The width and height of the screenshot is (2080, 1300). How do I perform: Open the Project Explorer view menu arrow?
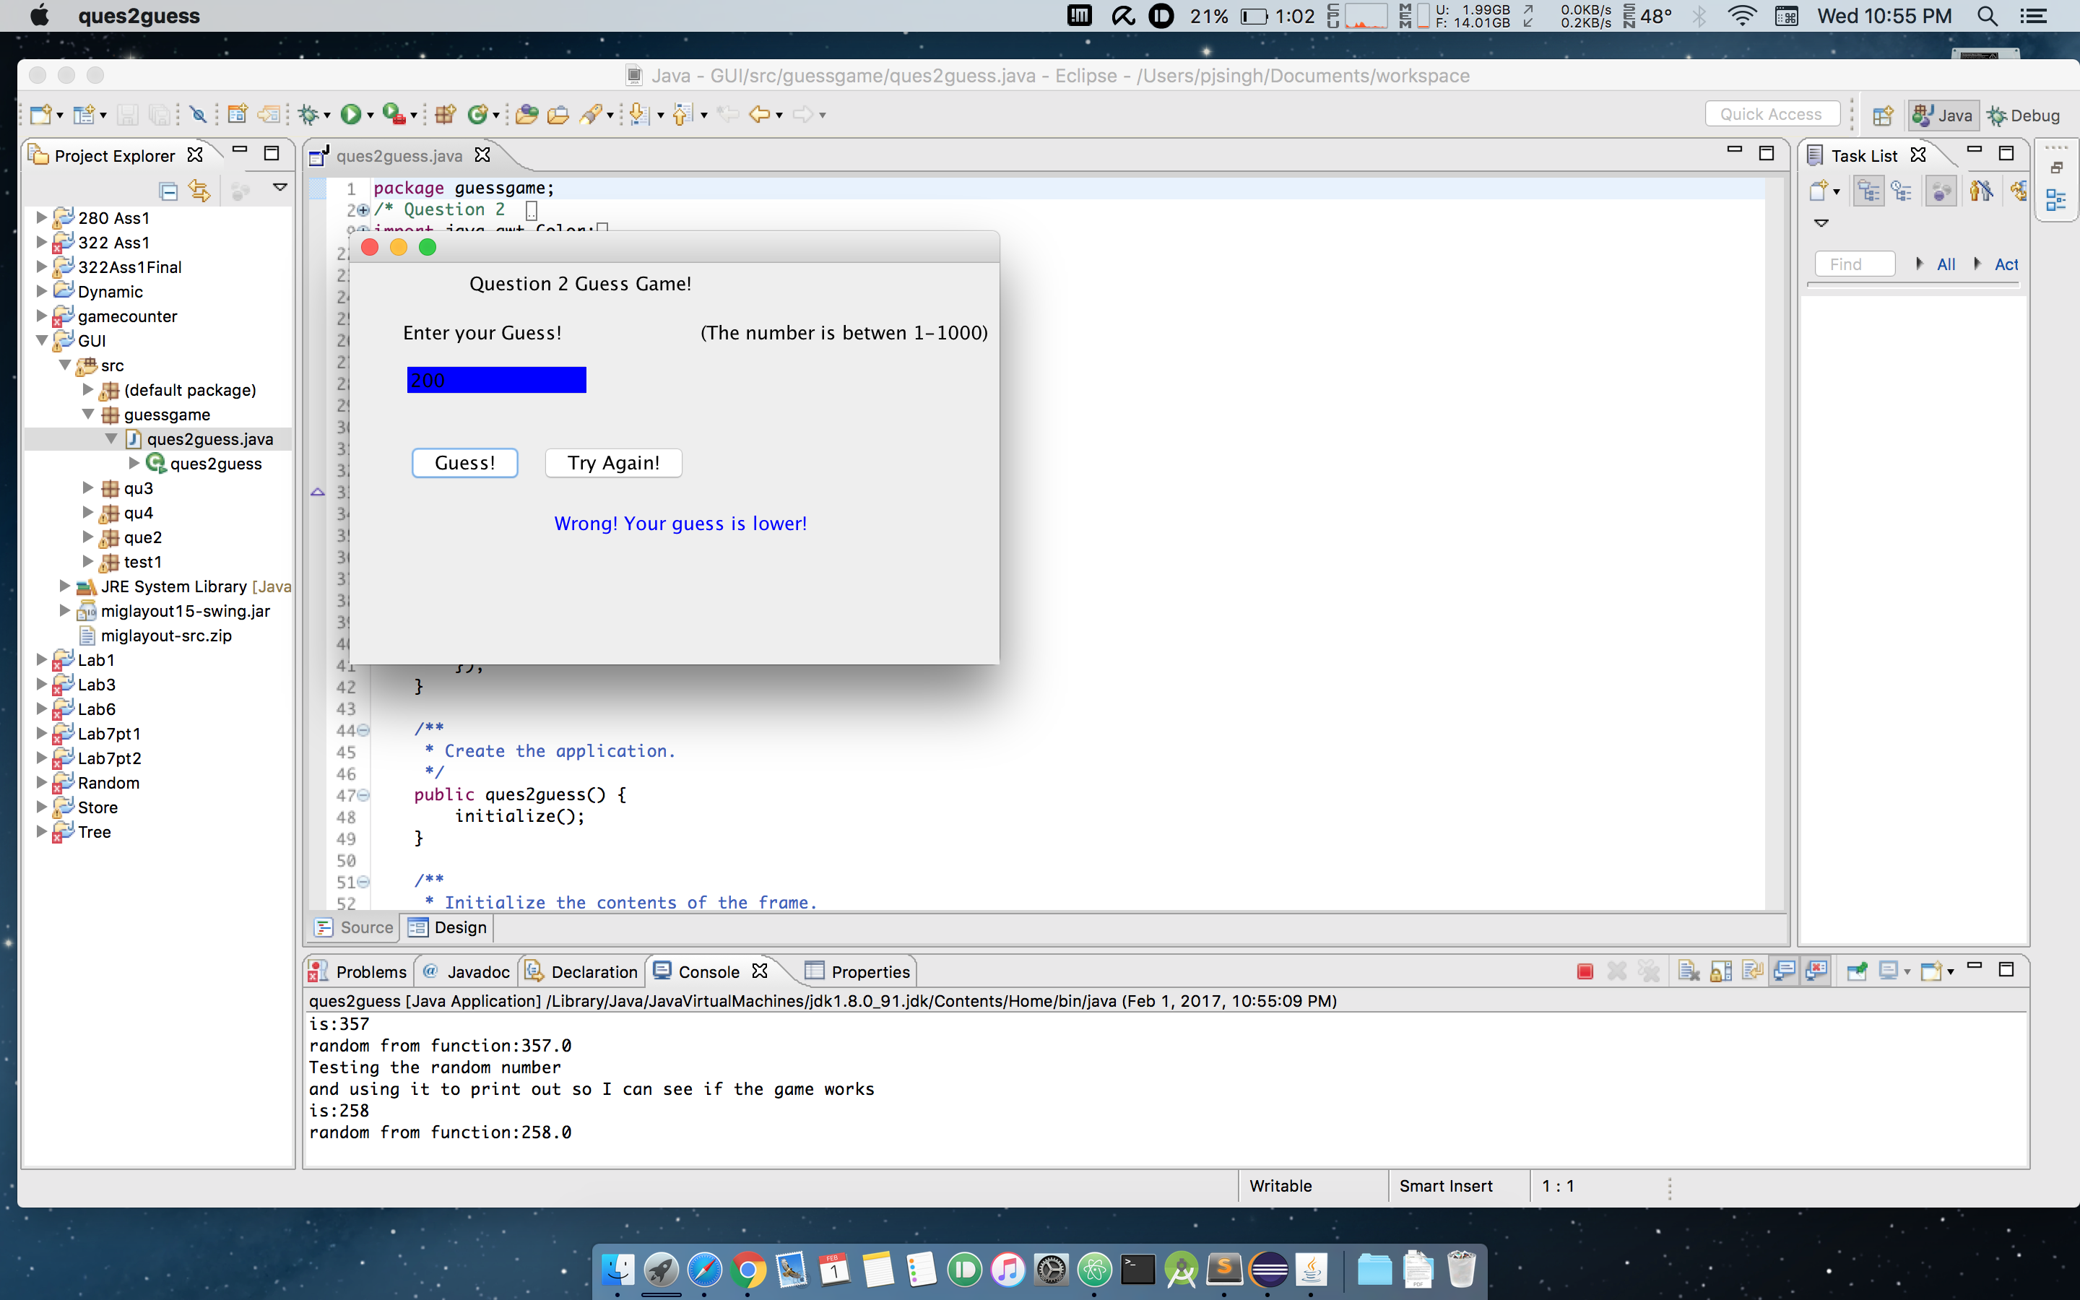279,188
